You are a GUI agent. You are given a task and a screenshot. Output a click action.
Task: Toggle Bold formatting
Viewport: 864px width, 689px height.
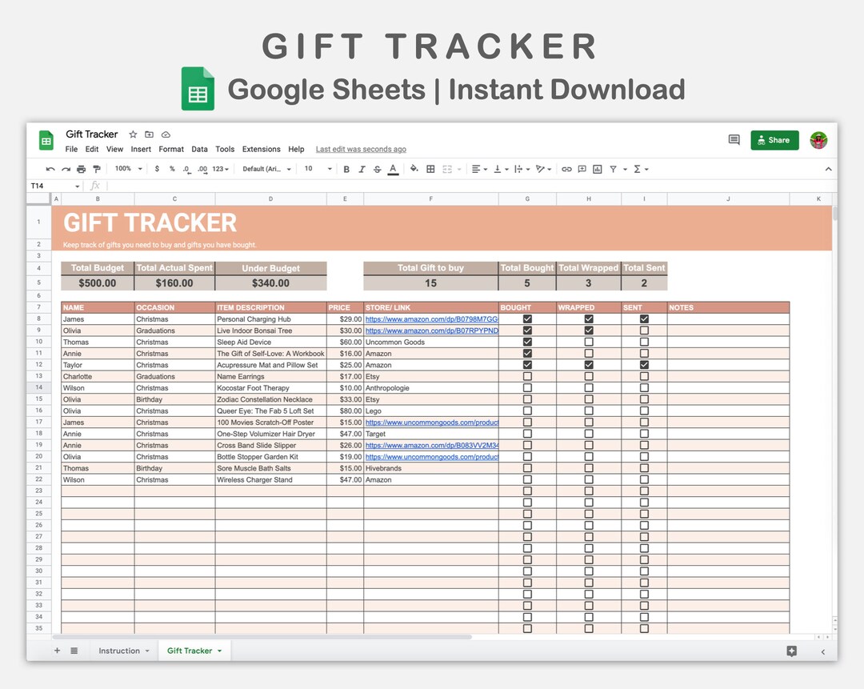pos(346,169)
